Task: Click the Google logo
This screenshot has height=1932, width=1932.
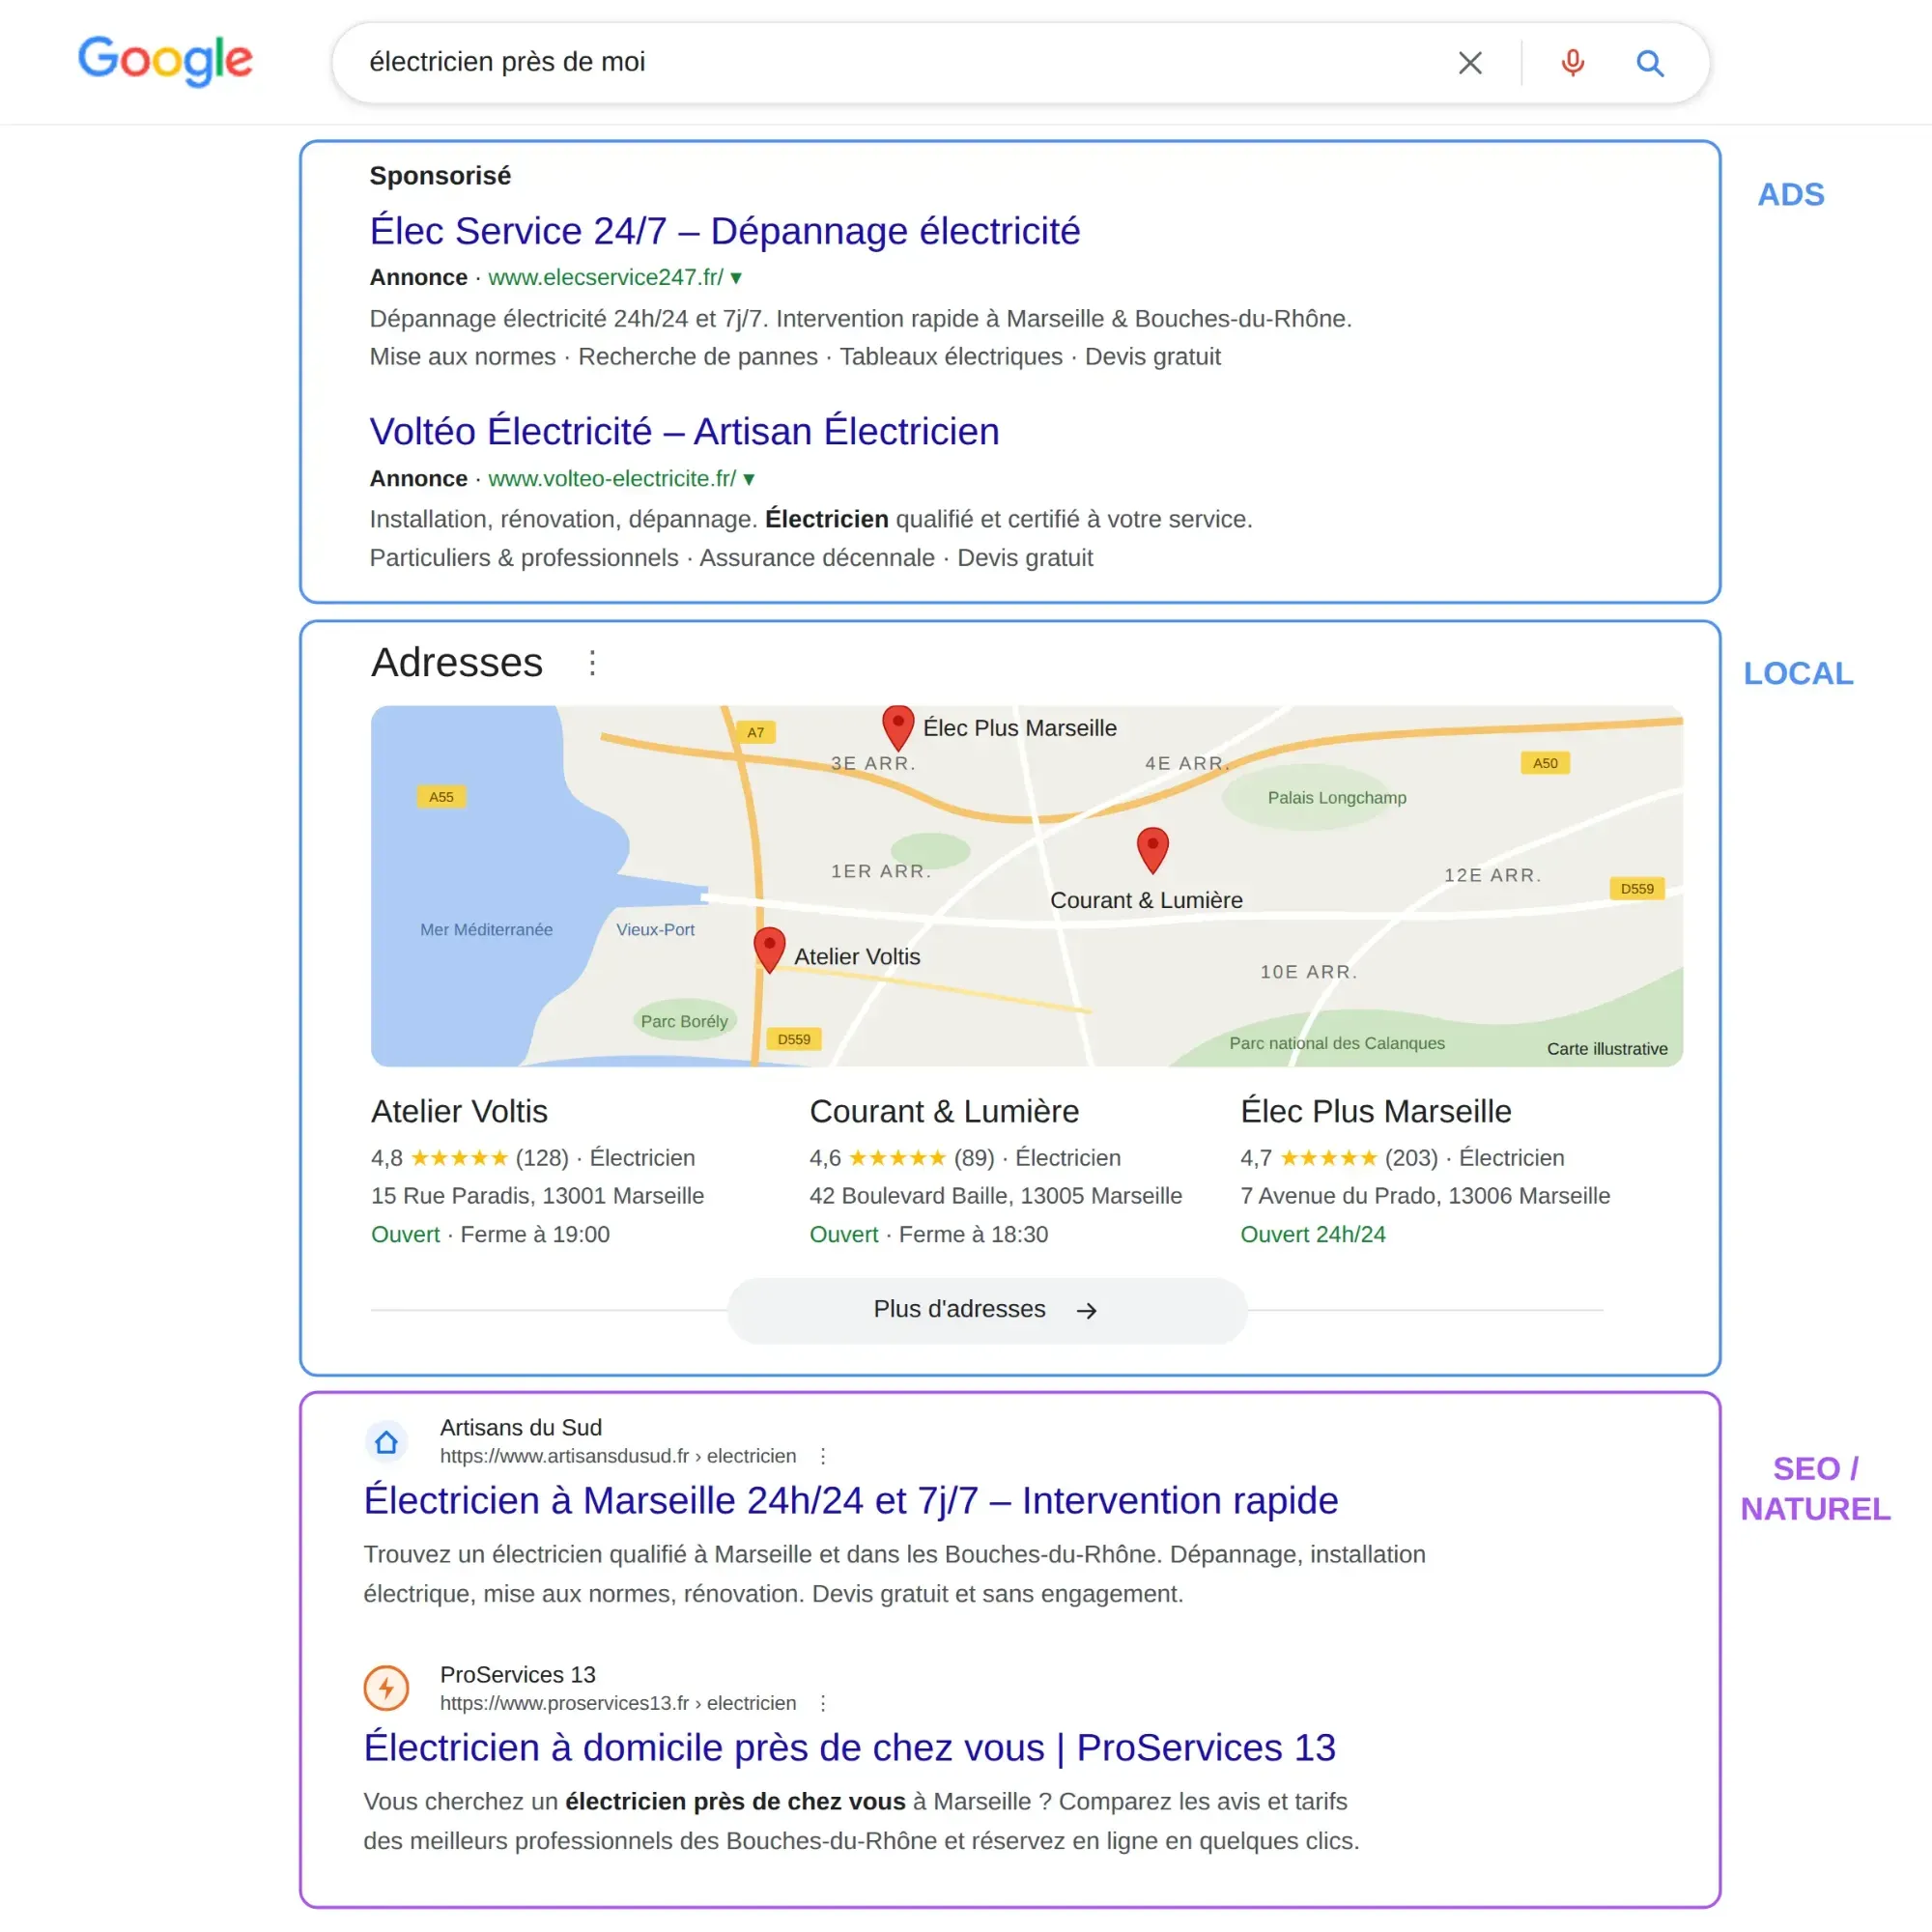Action: pyautogui.click(x=165, y=60)
